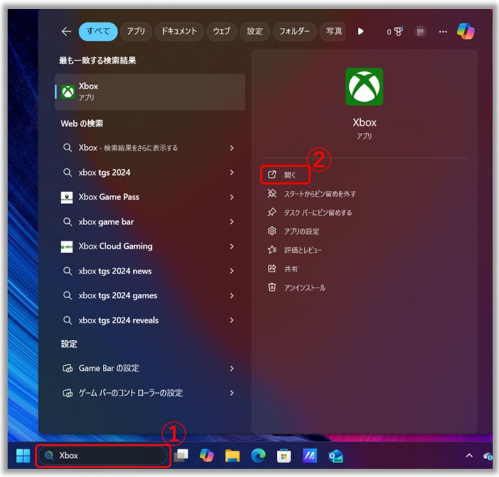
Task: Open アプリの設定 for Xbox
Action: point(302,232)
